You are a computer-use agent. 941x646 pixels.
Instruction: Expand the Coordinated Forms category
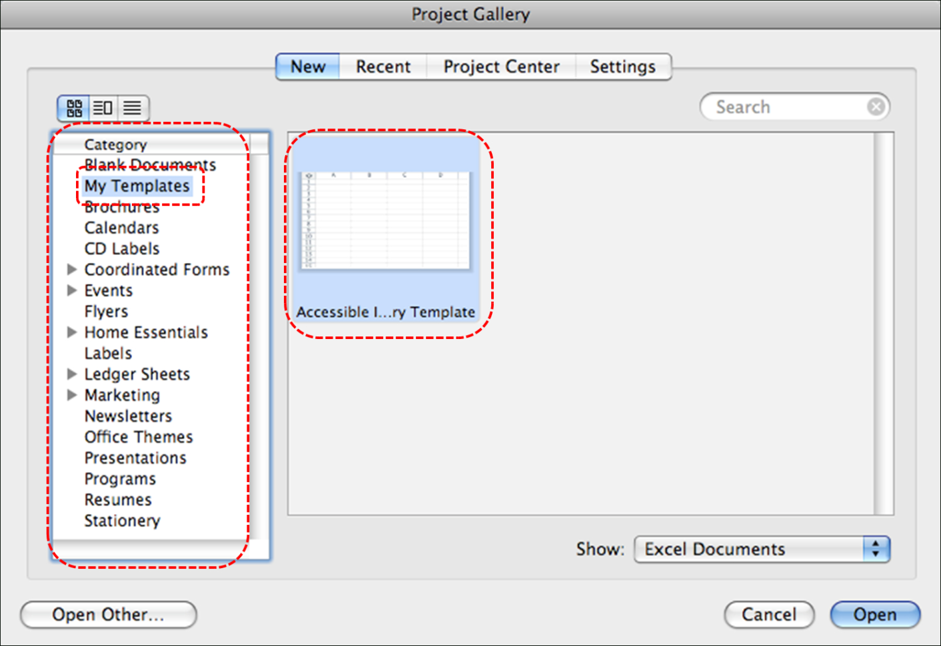72,270
